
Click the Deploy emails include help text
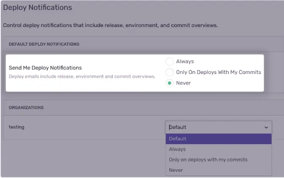pyautogui.click(x=82, y=77)
